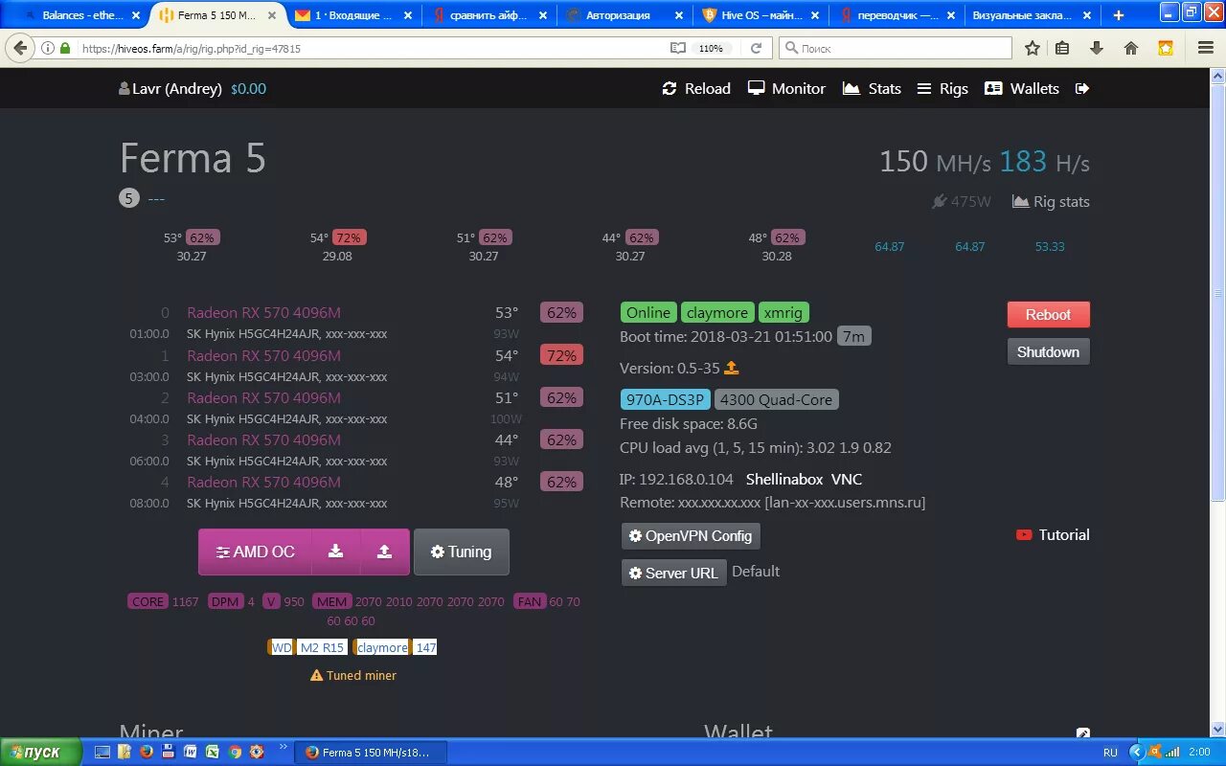Open the Wallets page
This screenshot has width=1226, height=766.
coord(1022,88)
